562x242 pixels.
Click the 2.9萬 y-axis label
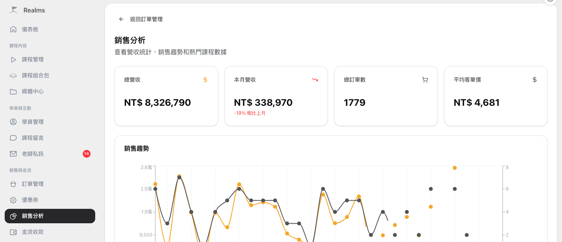pyautogui.click(x=146, y=189)
